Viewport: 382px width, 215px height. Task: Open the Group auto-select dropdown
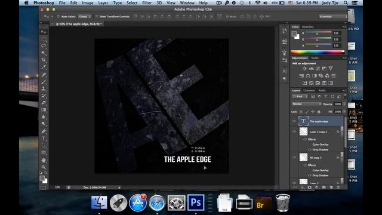[85, 16]
